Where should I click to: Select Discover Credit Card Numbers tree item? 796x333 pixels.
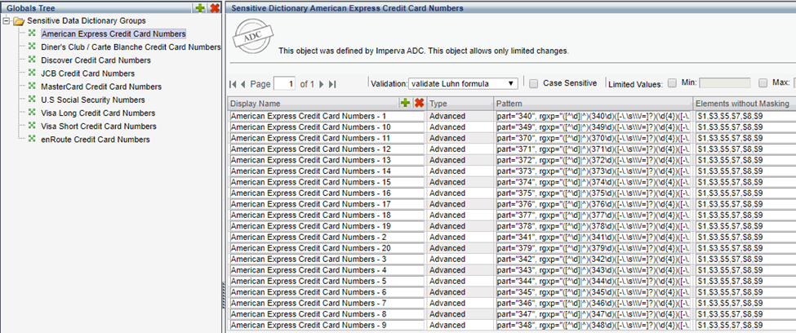tap(96, 60)
